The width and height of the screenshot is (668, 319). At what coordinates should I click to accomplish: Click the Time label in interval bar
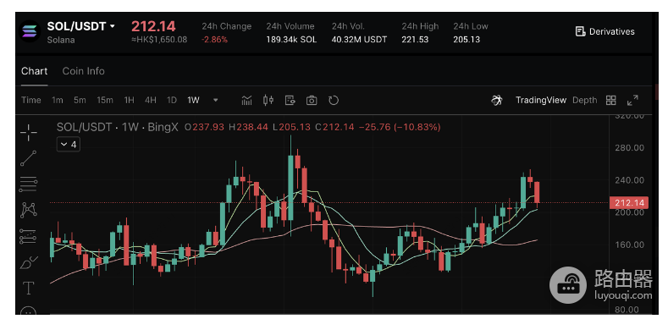pyautogui.click(x=31, y=101)
